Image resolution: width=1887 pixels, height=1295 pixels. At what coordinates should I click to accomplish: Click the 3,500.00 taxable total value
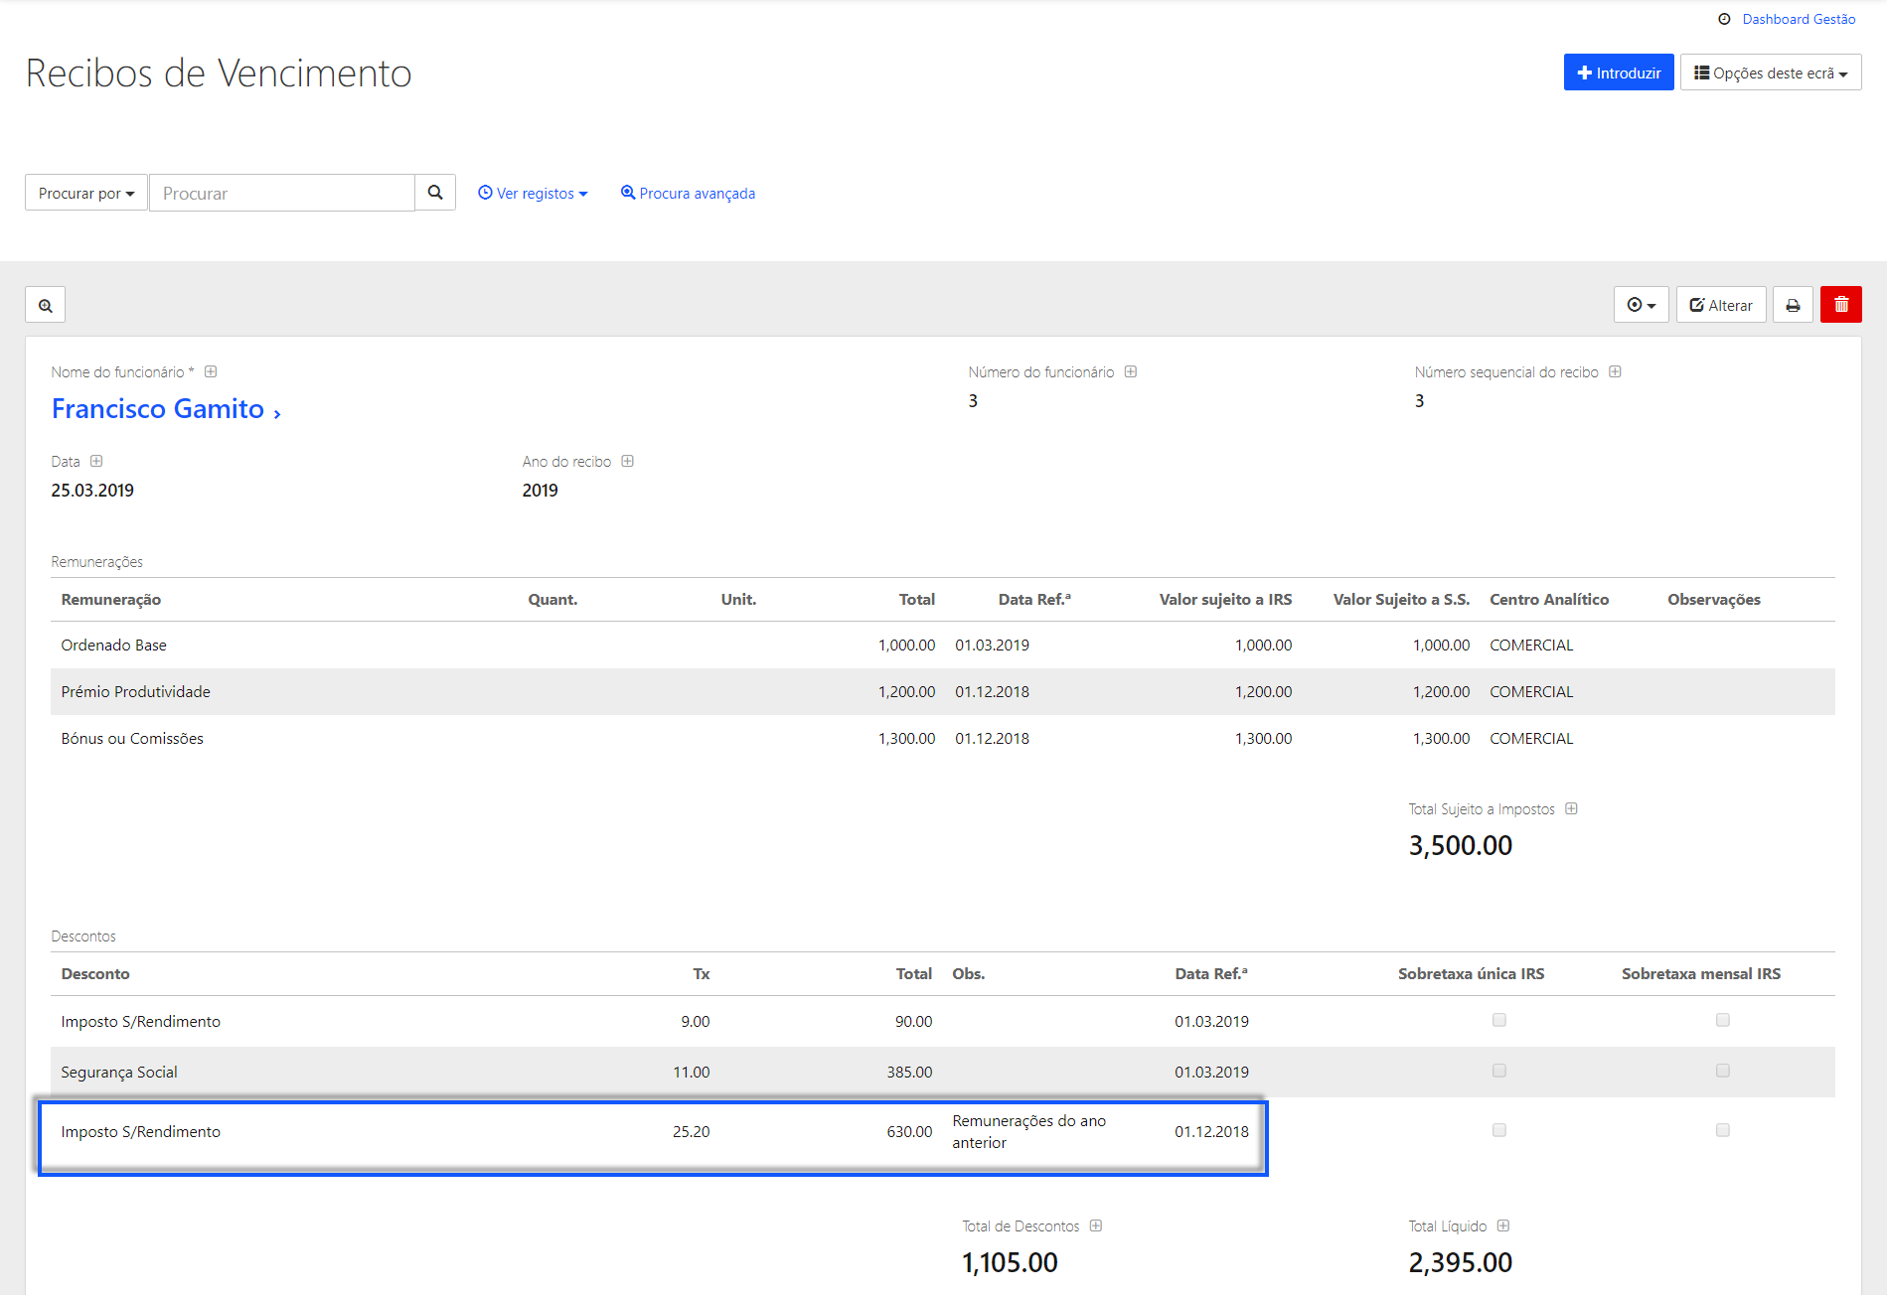pyautogui.click(x=1461, y=845)
